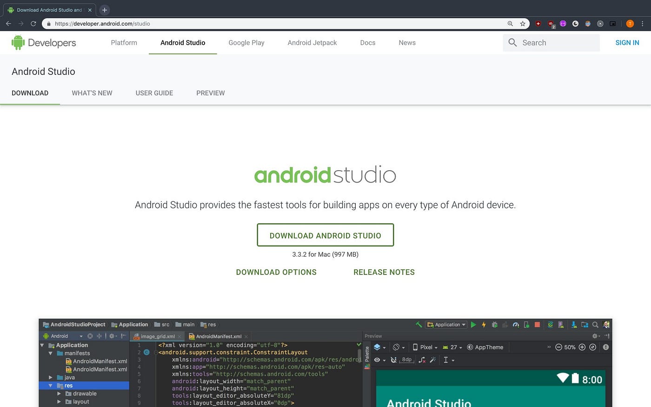
Task: Click the red Stop square icon
Action: [x=537, y=325]
